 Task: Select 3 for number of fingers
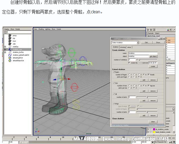[x=139, y=75]
